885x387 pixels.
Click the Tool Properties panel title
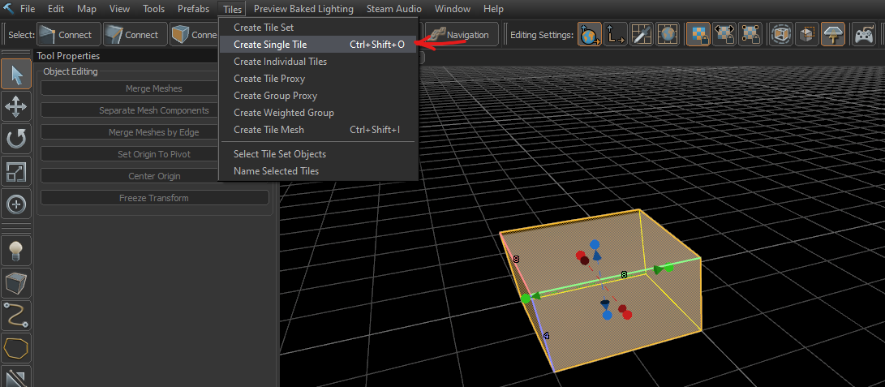(x=68, y=56)
